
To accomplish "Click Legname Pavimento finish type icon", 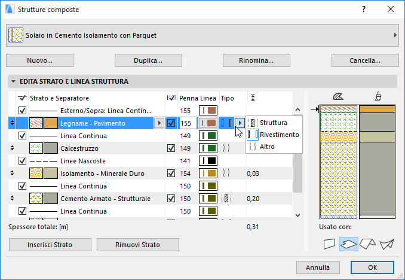I will point(226,123).
